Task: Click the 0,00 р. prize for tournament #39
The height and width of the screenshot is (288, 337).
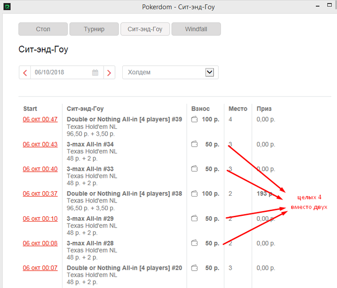Action: point(266,119)
